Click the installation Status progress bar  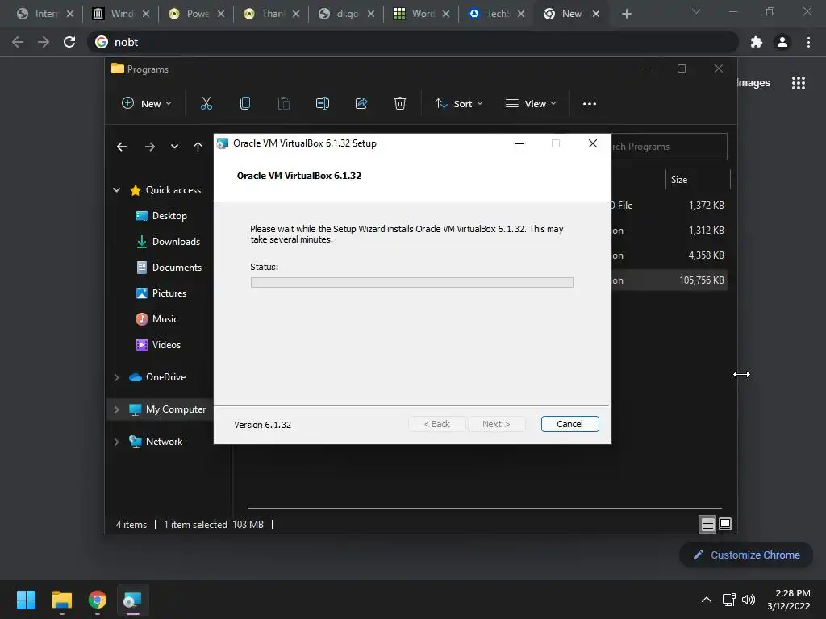point(411,283)
